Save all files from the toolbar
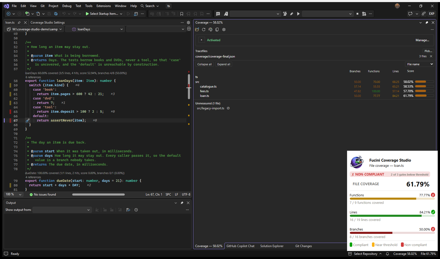The image size is (440, 259). point(56,14)
